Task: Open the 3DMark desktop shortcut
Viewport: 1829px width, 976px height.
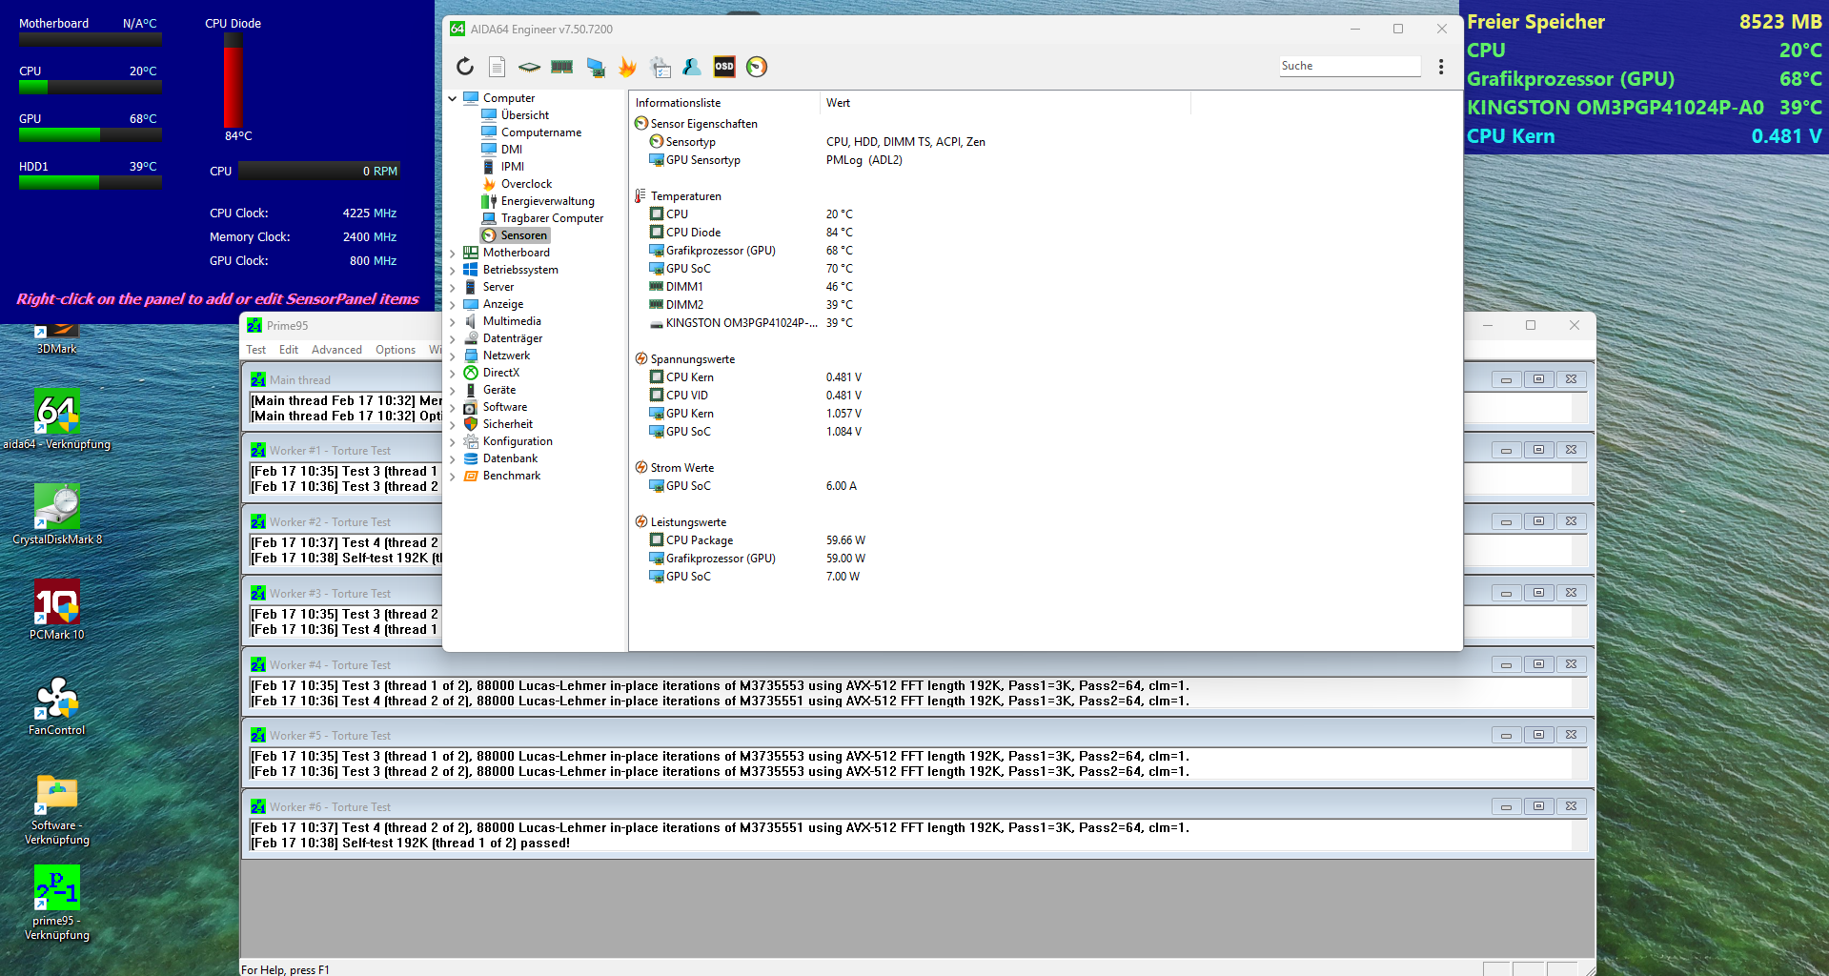Action: pos(57,338)
